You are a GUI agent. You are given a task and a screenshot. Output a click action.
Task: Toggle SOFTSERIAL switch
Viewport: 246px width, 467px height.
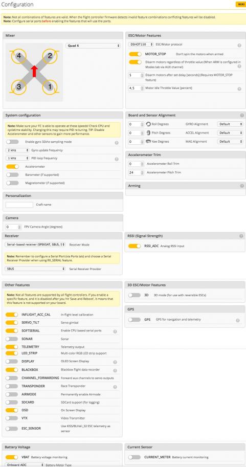[x=12, y=330]
